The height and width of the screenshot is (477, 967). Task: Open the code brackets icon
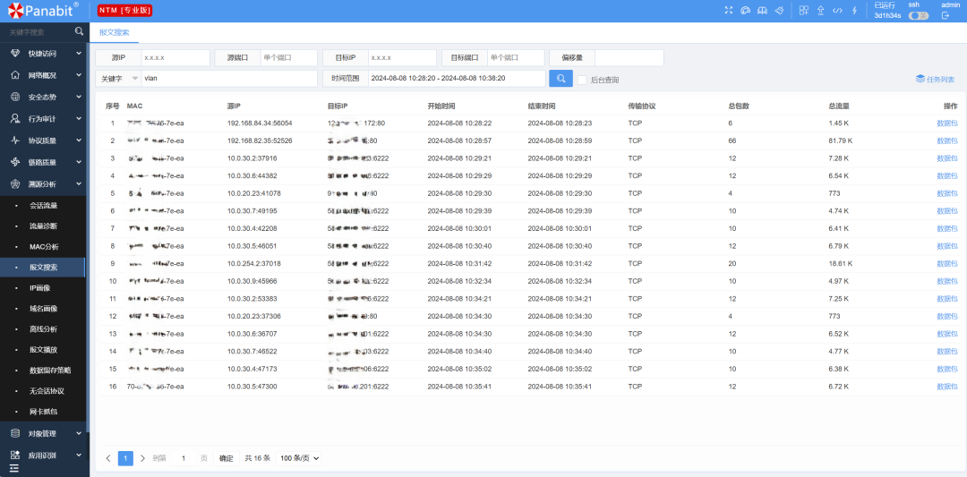point(837,11)
